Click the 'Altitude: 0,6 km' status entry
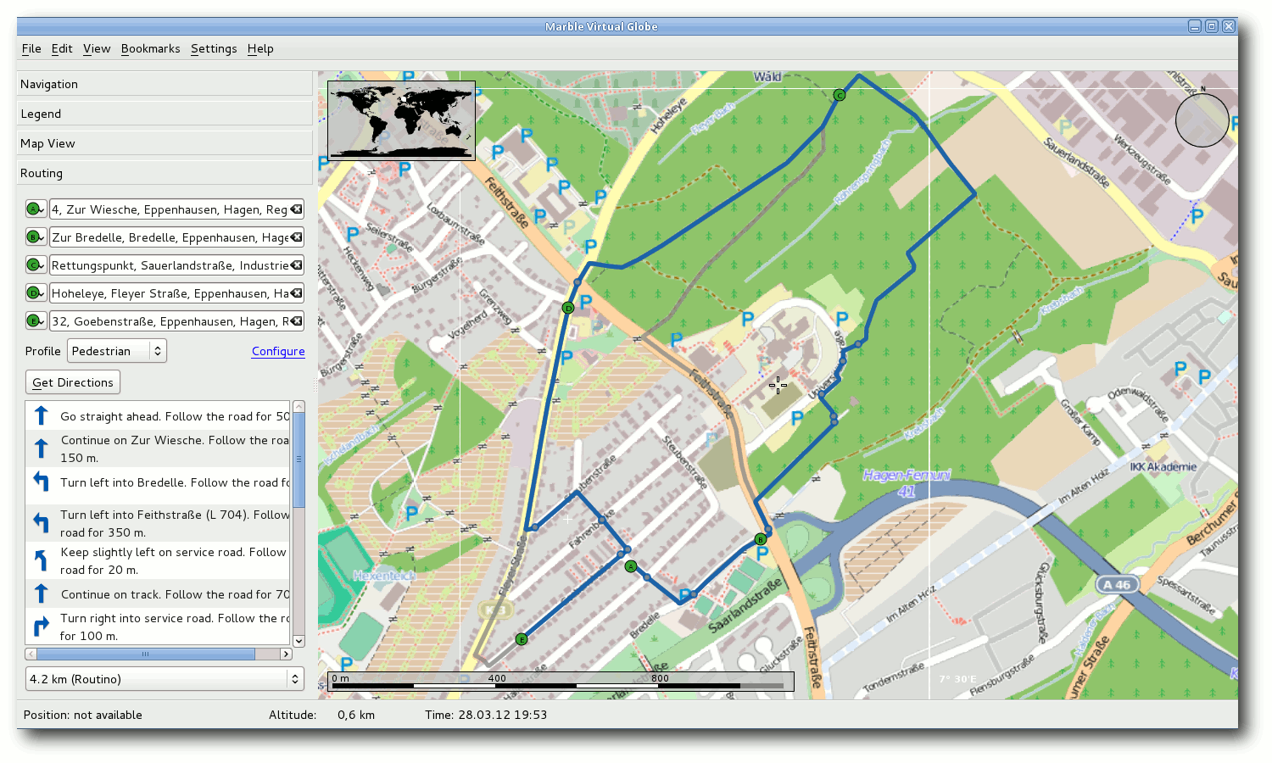The image size is (1272, 763). (x=321, y=715)
